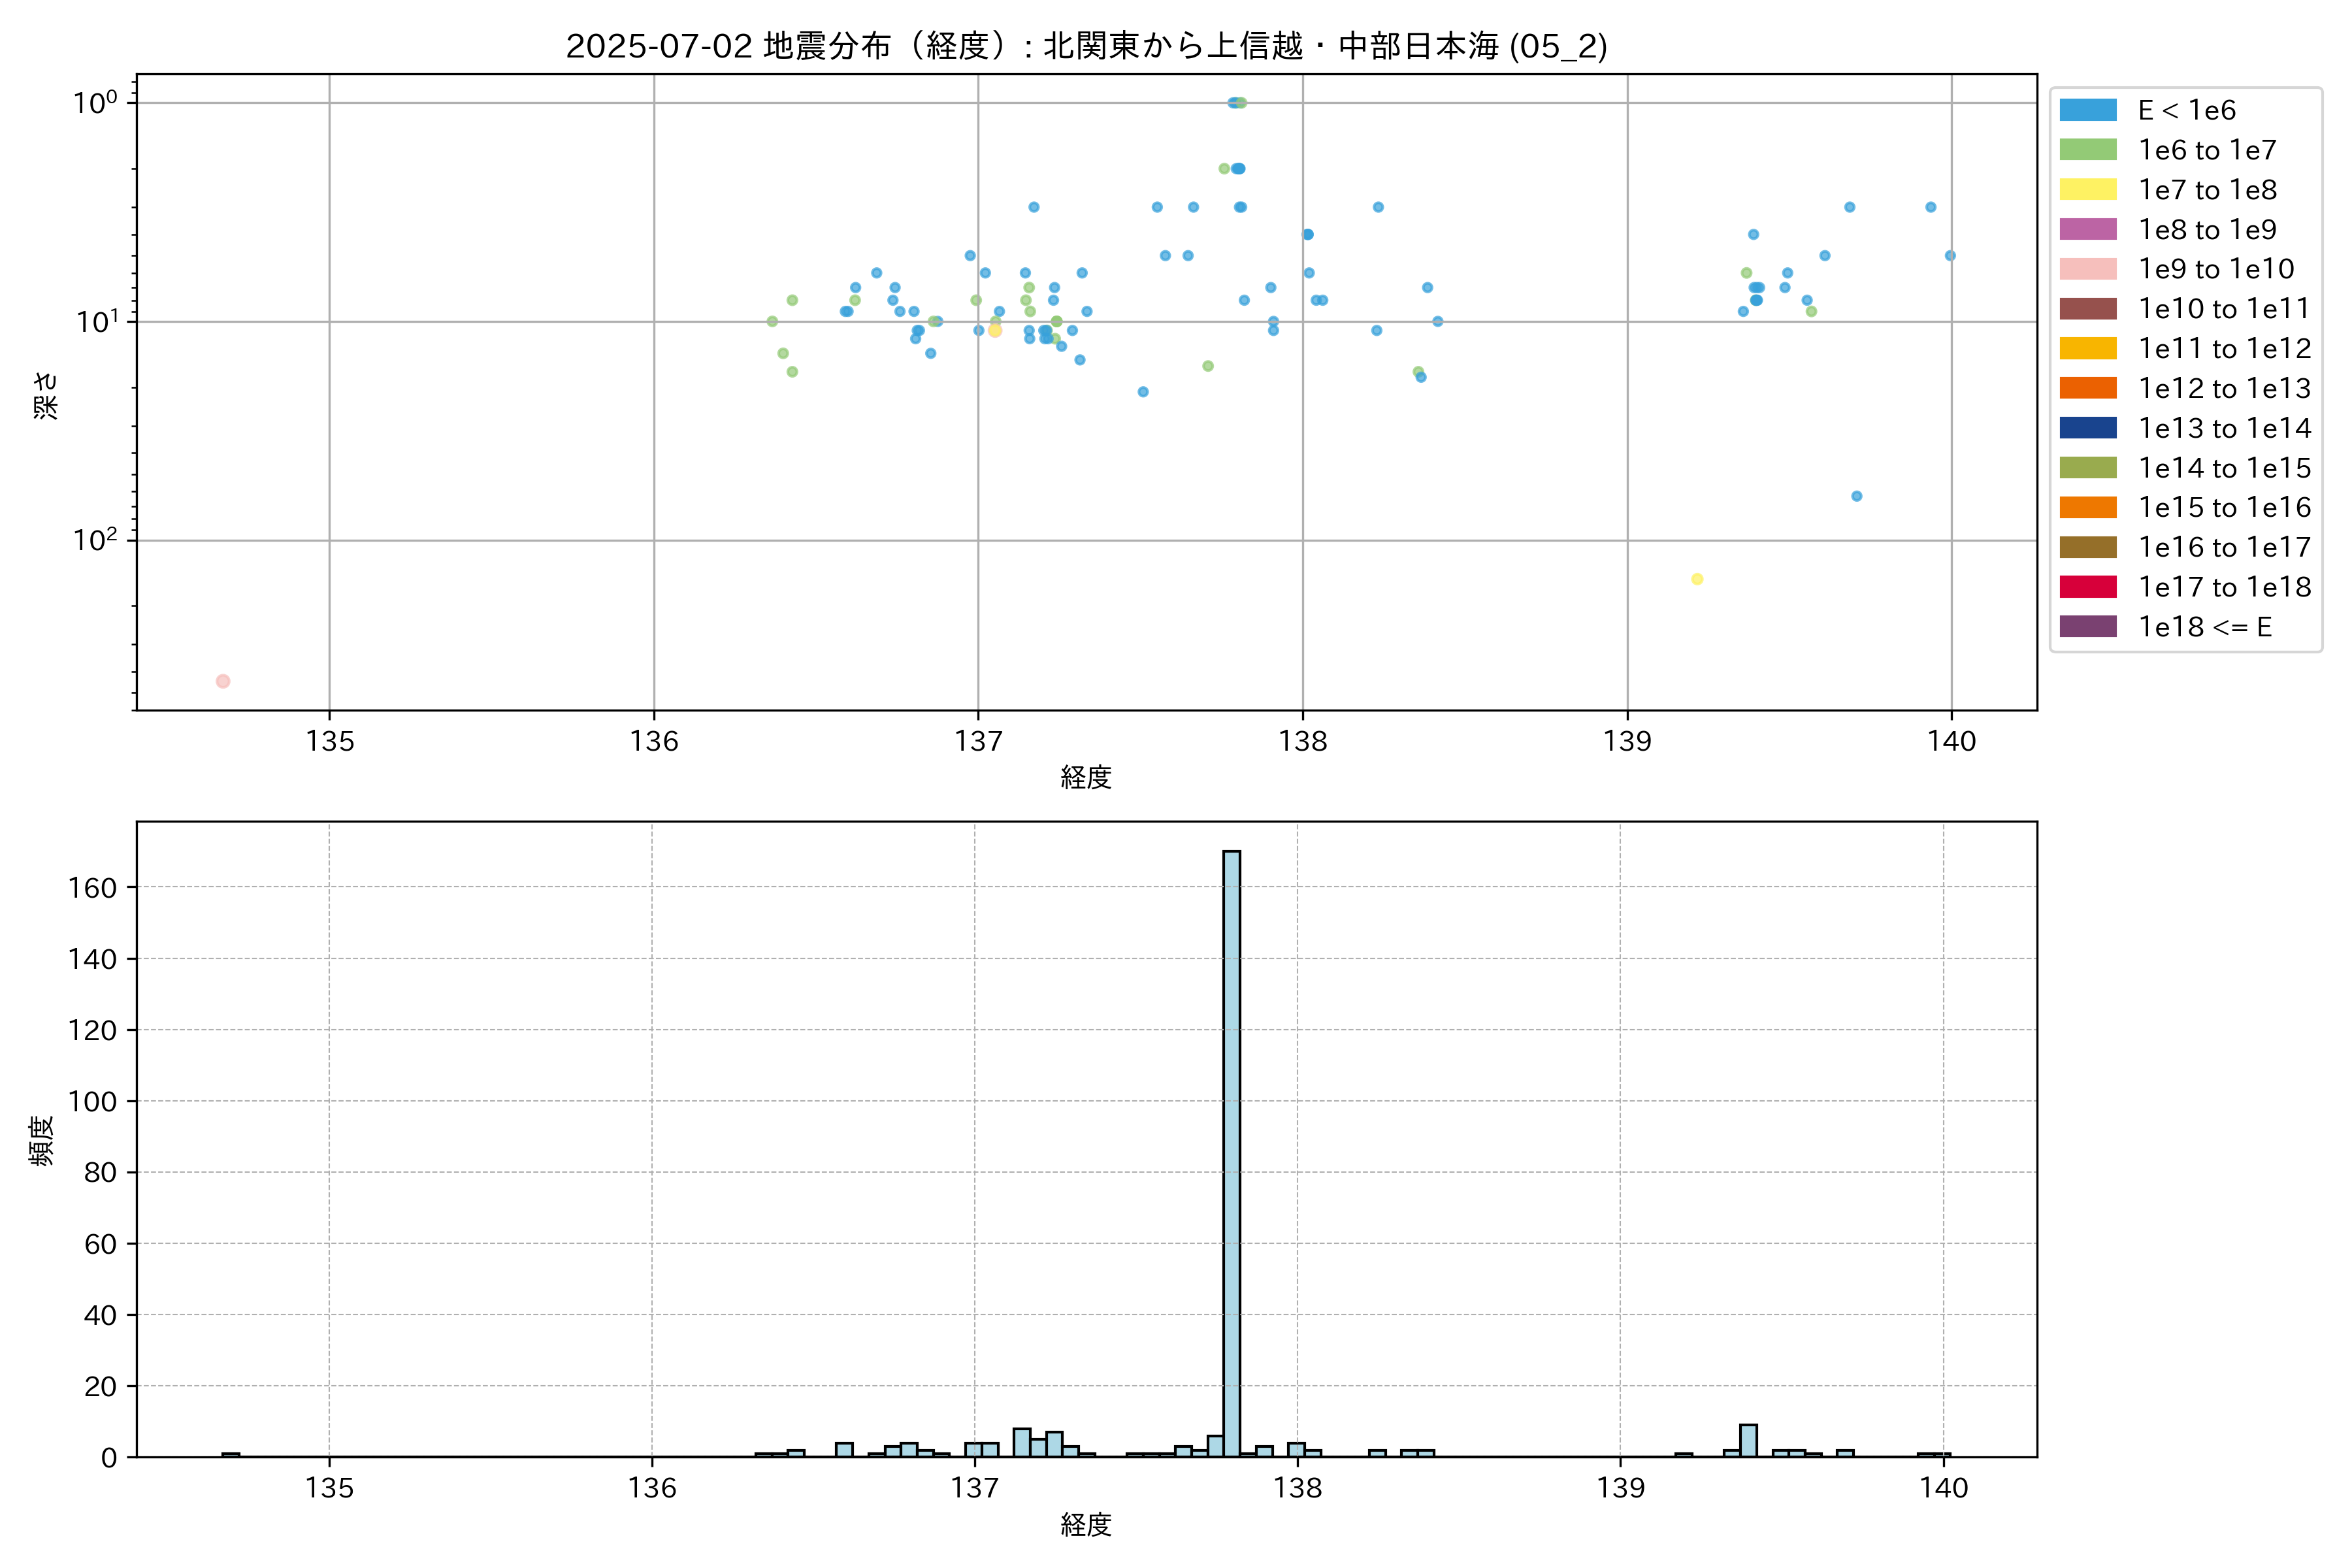Viewport: 2352px width, 1568px height.
Task: Click the 160 tick label on histogram
Action: pyautogui.click(x=92, y=888)
